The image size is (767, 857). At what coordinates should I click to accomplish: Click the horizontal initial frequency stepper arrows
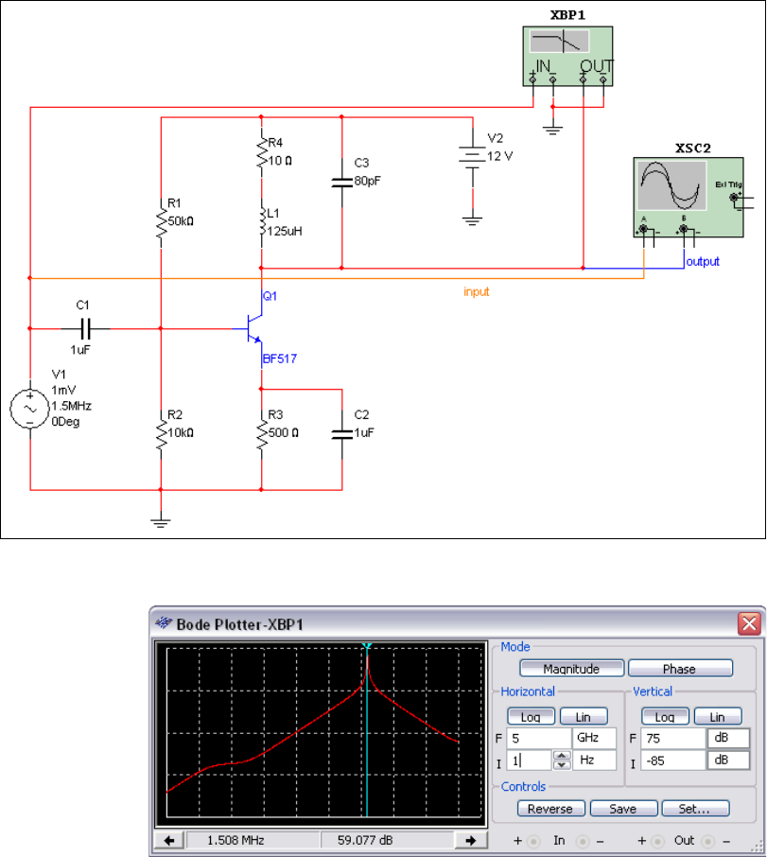click(x=562, y=760)
